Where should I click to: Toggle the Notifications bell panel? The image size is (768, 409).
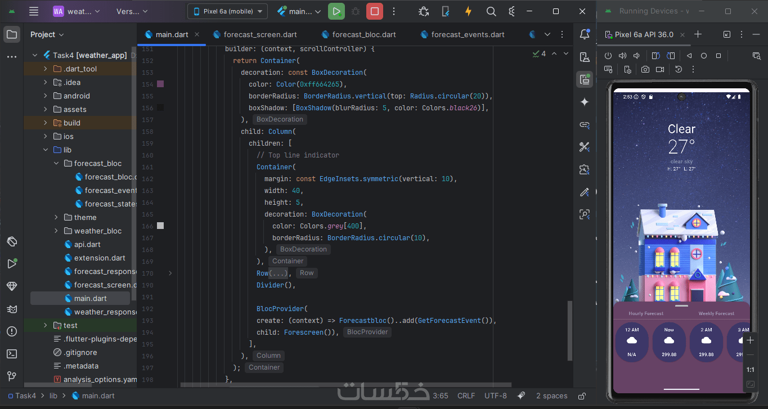(x=585, y=34)
